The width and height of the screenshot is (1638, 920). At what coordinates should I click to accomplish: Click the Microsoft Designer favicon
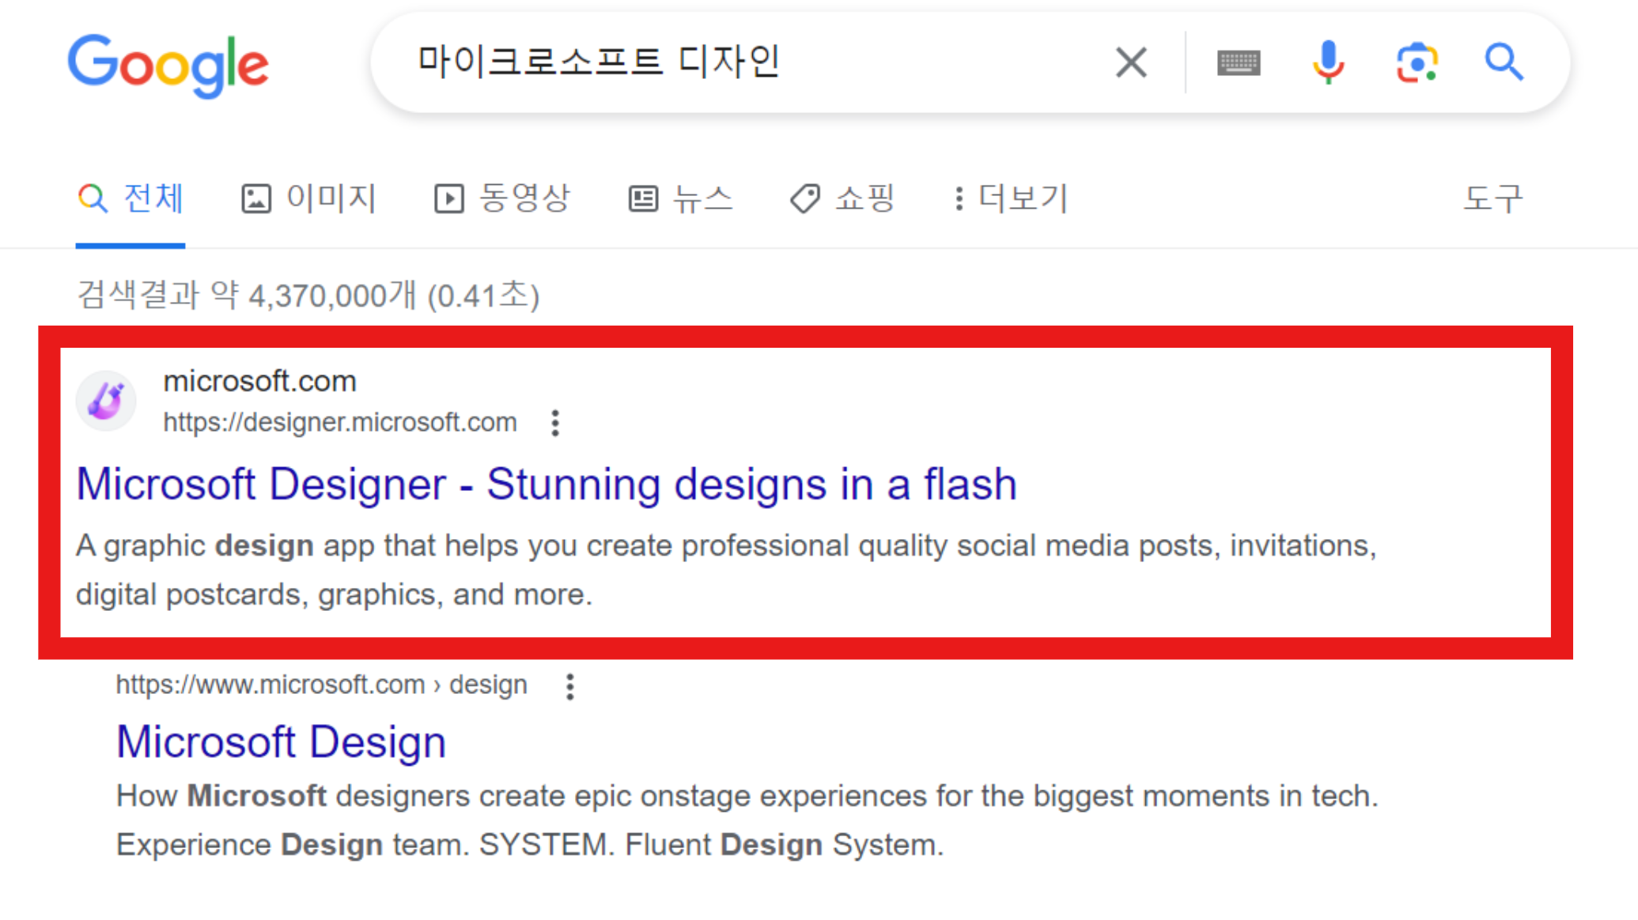(x=106, y=401)
